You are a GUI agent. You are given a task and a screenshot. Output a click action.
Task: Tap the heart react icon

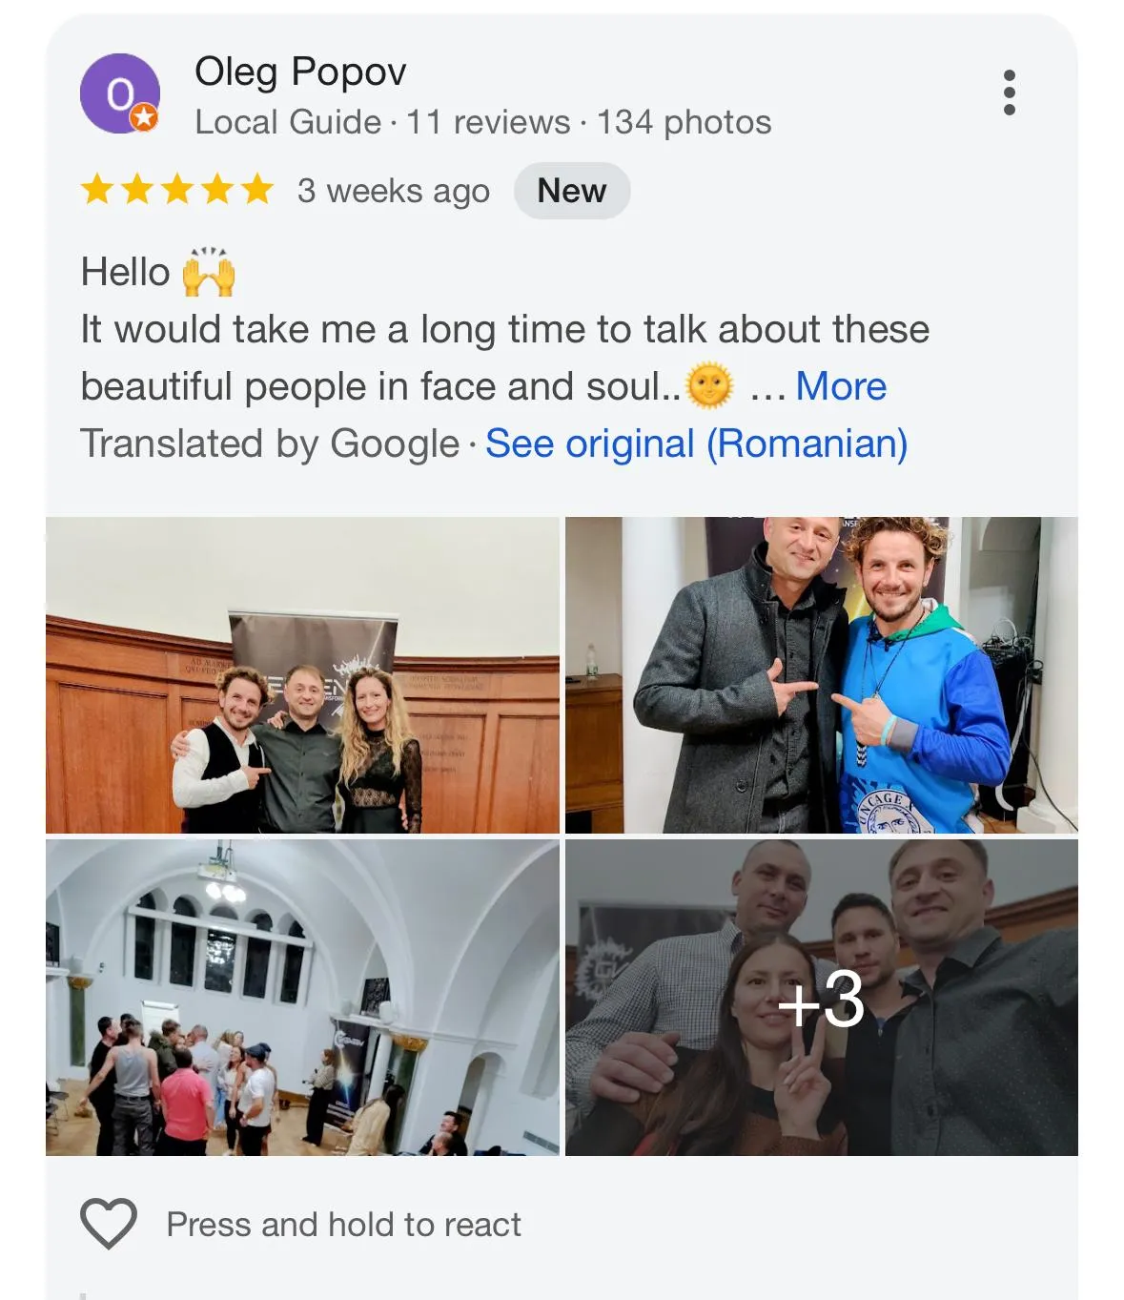[x=109, y=1224]
